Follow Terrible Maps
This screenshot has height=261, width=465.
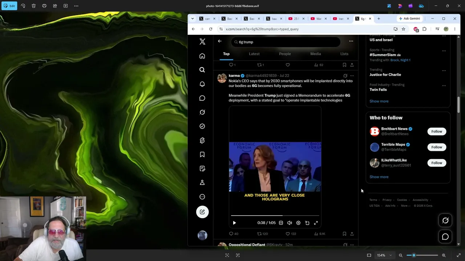pos(437,147)
